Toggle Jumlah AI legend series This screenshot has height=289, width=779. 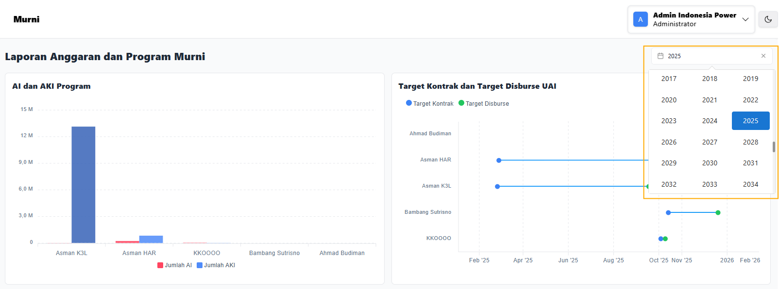[175, 265]
